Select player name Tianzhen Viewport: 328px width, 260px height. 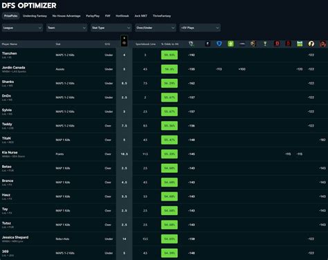10,53
